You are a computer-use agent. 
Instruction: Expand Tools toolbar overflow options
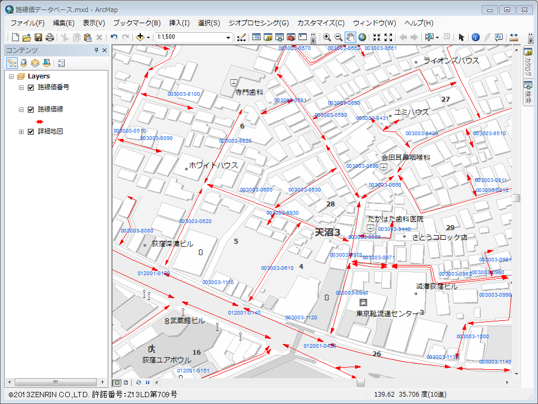coord(531,38)
